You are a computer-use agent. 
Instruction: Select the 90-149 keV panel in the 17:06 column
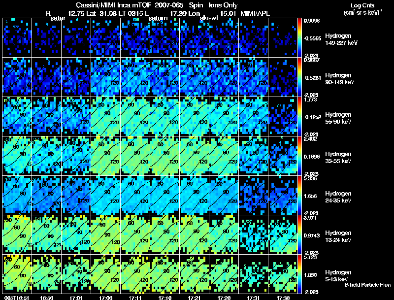pos(106,77)
